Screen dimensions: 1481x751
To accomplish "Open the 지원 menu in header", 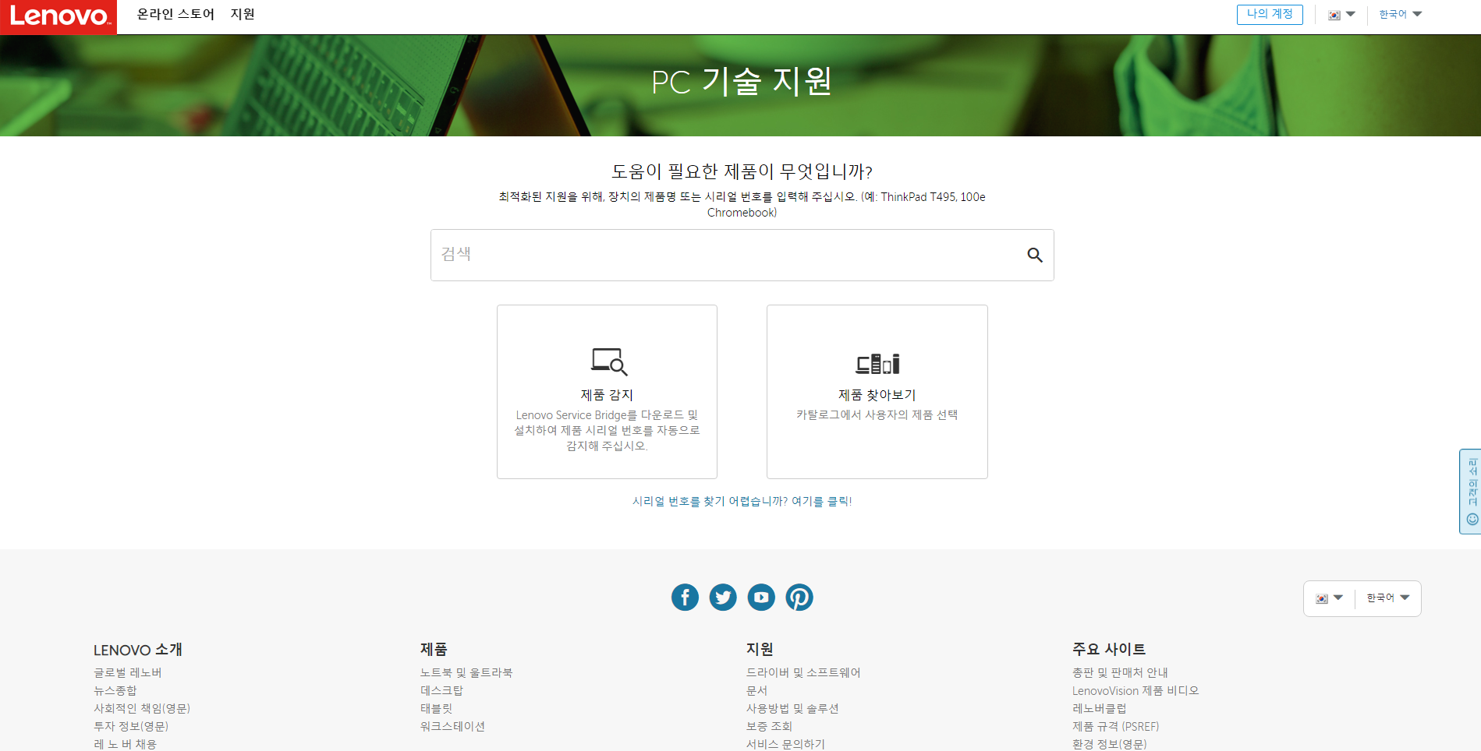I will pos(243,14).
